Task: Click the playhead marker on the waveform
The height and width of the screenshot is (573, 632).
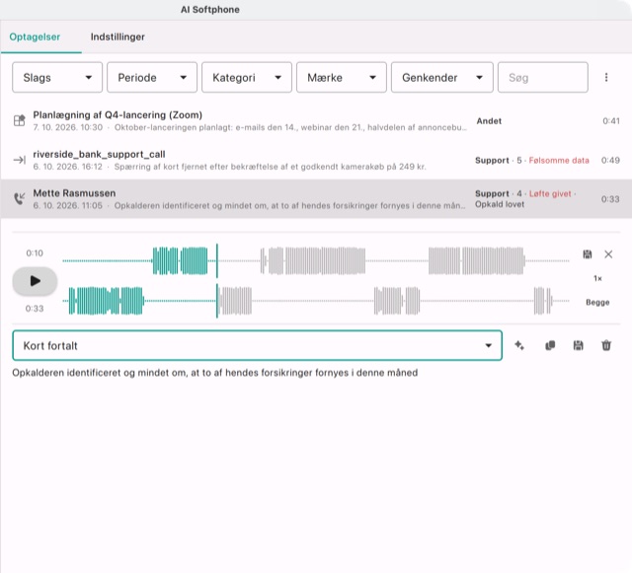Action: (x=217, y=281)
